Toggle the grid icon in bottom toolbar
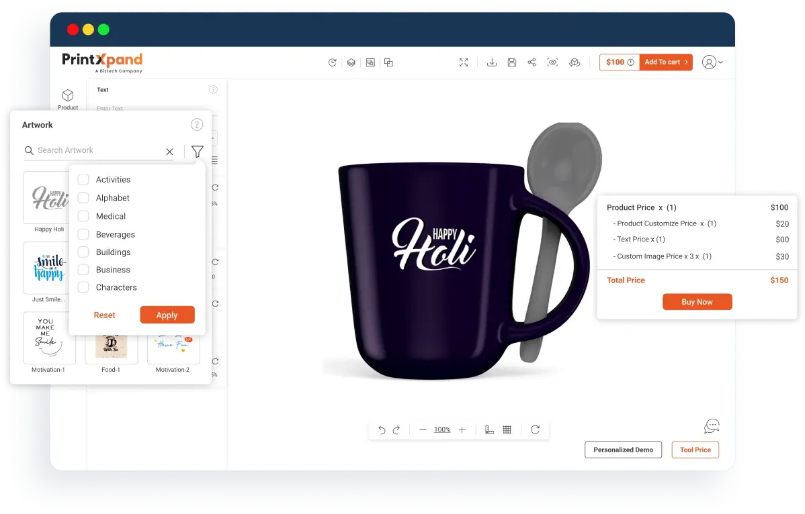 [x=507, y=430]
